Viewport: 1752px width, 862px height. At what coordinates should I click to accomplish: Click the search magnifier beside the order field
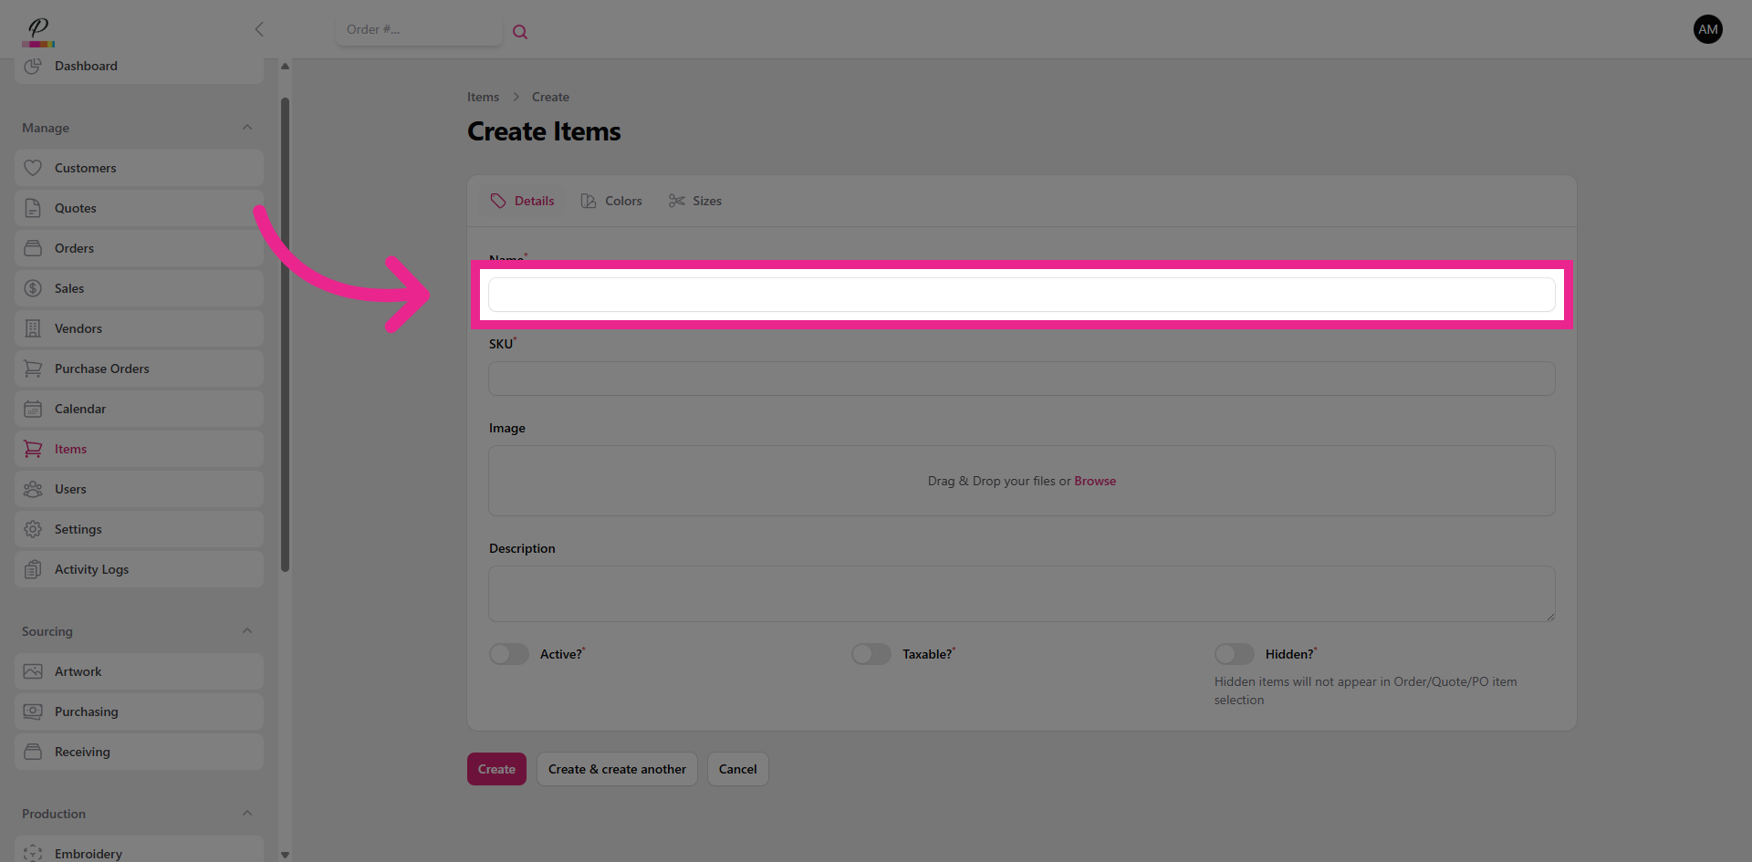tap(520, 31)
